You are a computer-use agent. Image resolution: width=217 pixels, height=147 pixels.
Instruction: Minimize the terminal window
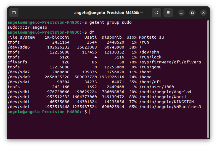click(181, 13)
